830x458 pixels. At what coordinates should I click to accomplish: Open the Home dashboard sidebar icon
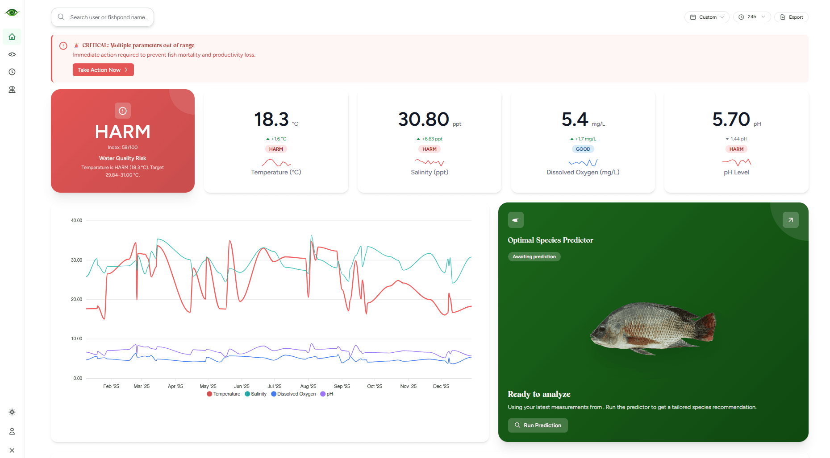point(12,37)
